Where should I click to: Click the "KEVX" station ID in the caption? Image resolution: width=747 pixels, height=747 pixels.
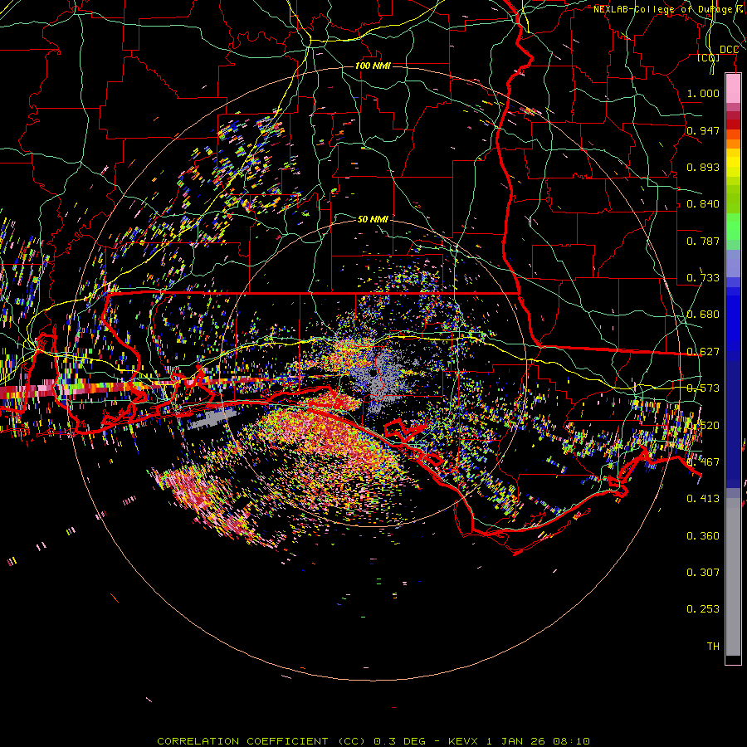(x=465, y=741)
